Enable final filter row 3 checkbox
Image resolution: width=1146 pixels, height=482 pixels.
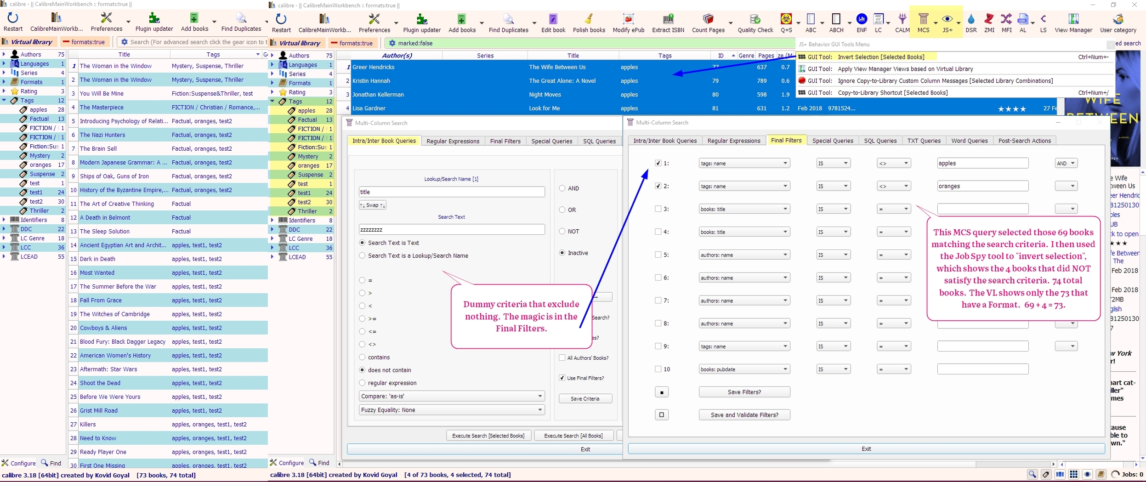click(x=658, y=209)
